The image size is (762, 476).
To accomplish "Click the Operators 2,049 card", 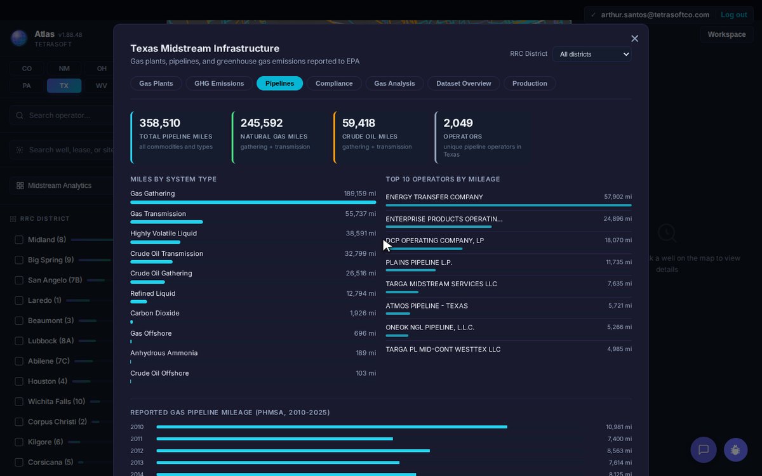I will tap(481, 138).
